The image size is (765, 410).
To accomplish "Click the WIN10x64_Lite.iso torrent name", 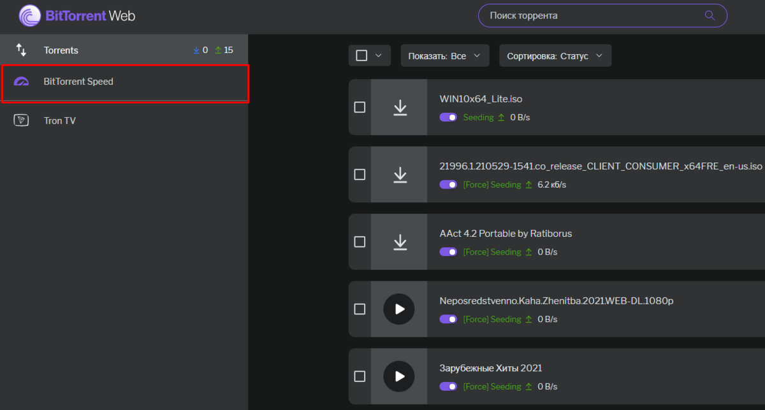I will [x=481, y=99].
